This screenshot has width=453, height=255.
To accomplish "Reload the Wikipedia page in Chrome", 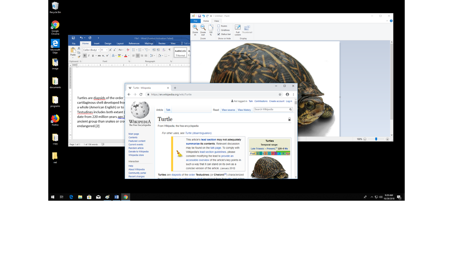I will 141,94.
